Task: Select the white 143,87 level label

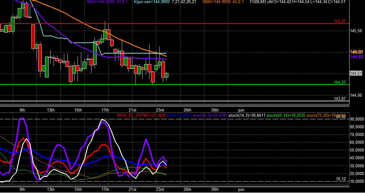Action: coord(340,99)
